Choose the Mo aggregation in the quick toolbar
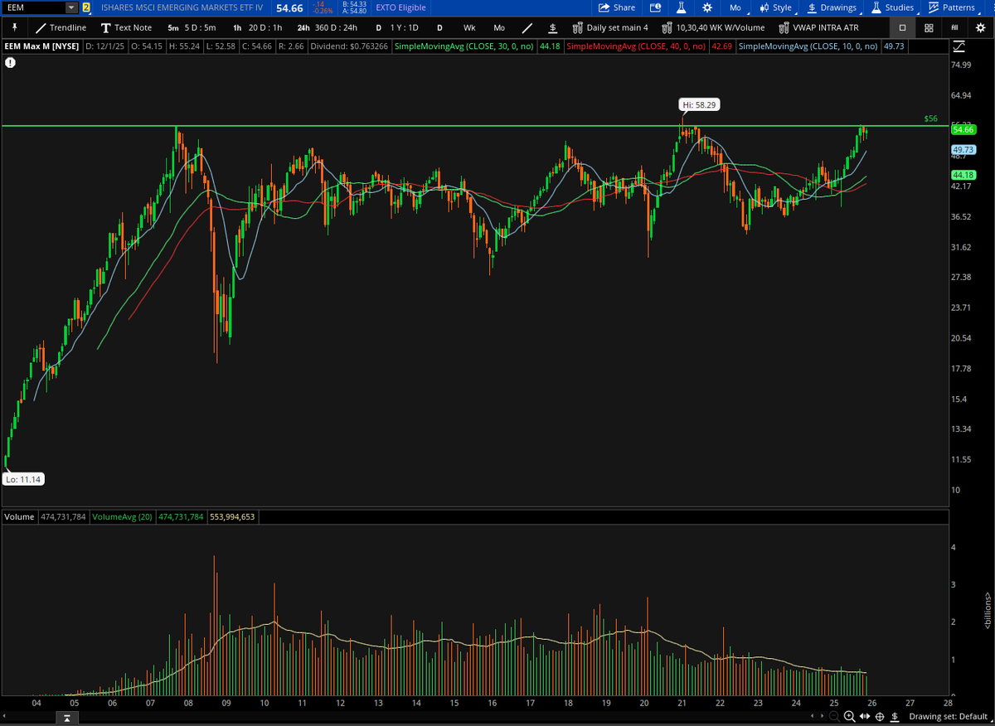This screenshot has height=726, width=995. tap(499, 27)
